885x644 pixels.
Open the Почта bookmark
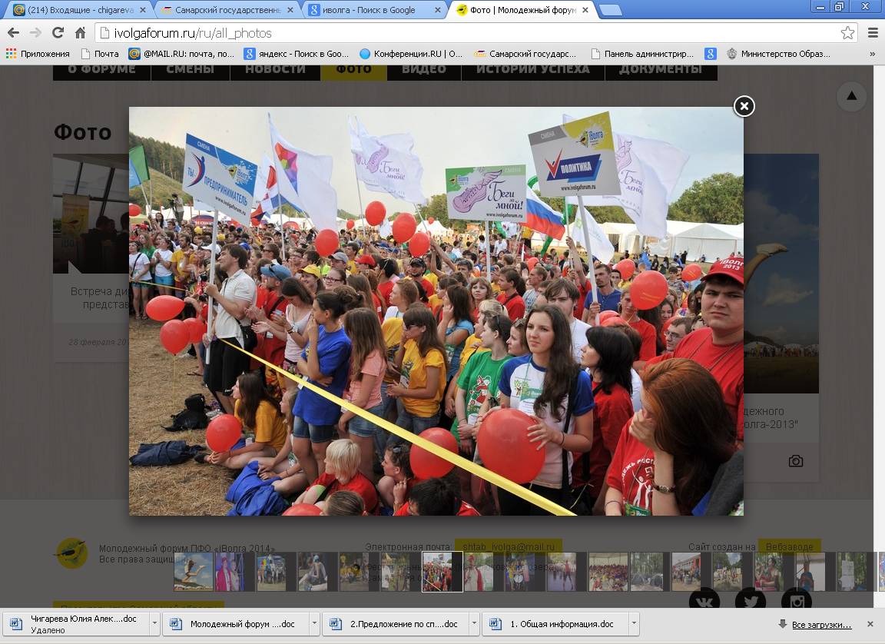coord(100,54)
